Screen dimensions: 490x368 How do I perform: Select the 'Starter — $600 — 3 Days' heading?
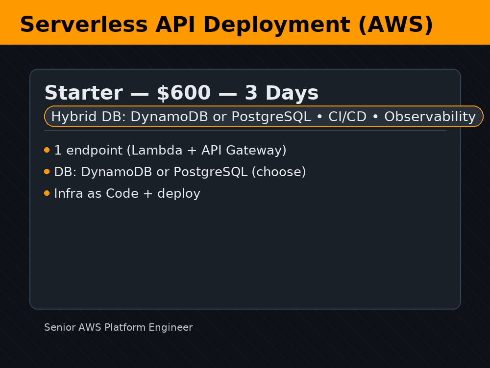[181, 93]
